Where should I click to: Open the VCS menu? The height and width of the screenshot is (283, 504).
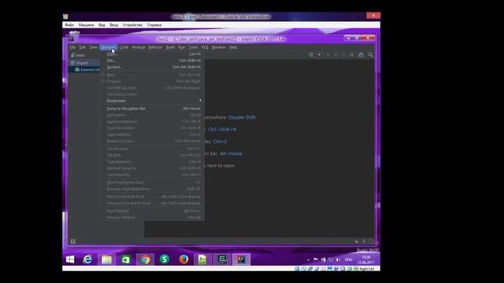205,47
